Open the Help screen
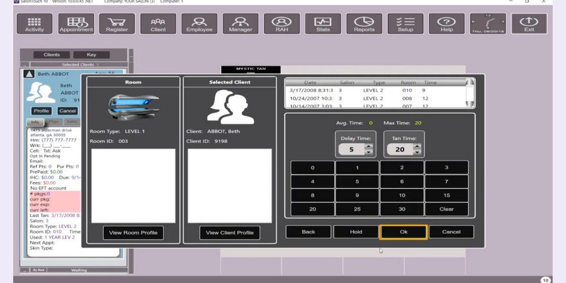This screenshot has width=566, height=283. coord(446,23)
